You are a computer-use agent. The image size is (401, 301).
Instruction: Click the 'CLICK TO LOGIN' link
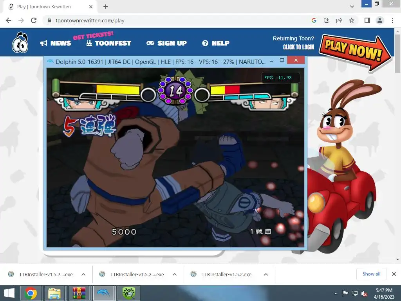(298, 47)
